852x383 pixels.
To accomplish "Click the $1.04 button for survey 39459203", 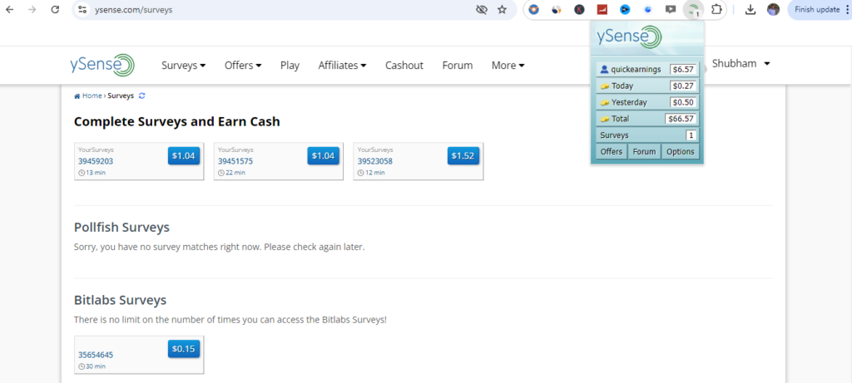I will [184, 155].
